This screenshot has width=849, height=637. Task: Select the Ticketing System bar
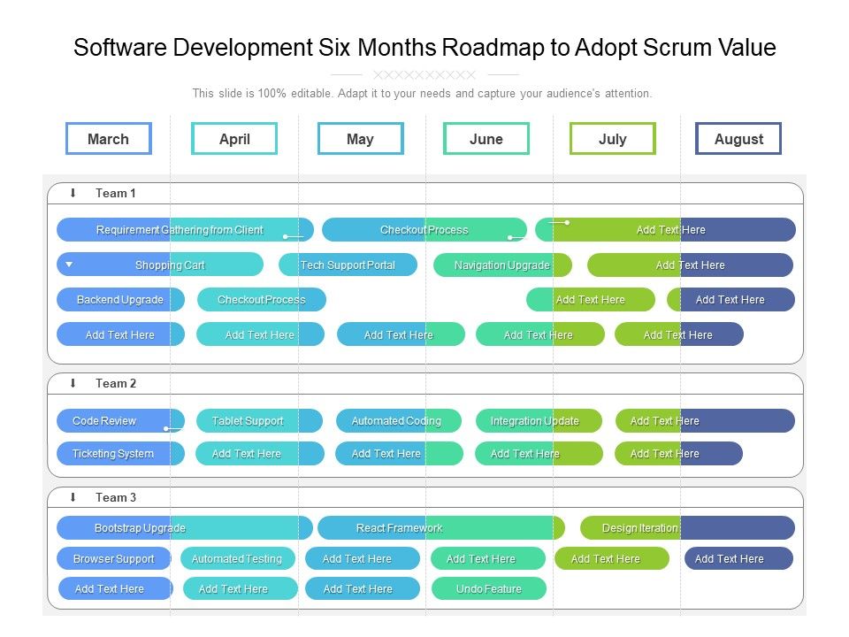point(120,453)
